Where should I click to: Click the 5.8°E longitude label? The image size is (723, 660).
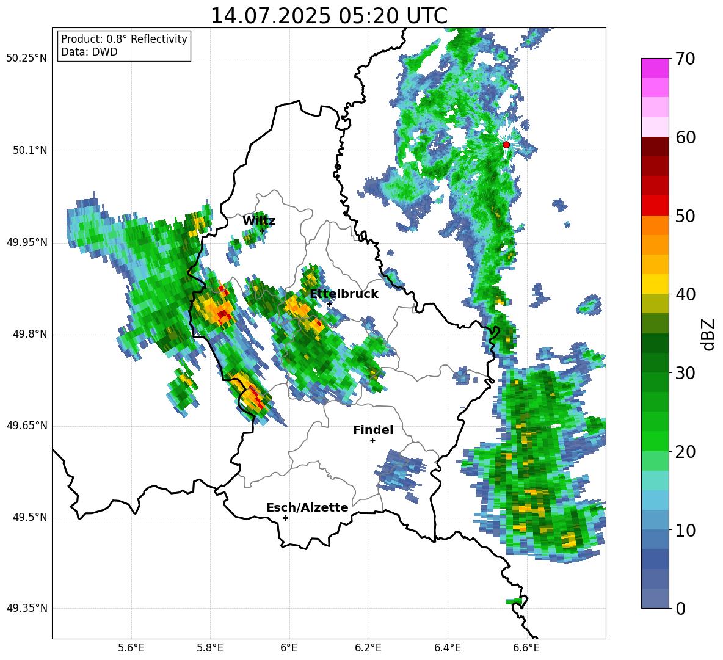tap(210, 648)
